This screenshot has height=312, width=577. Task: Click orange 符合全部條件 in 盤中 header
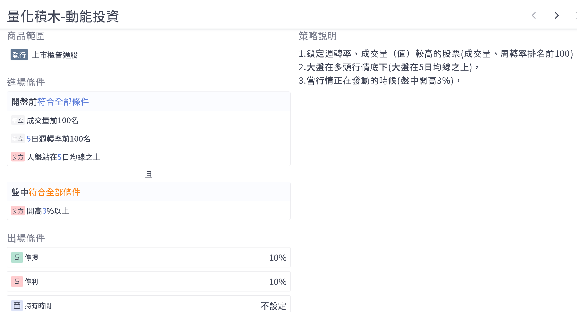pyautogui.click(x=54, y=192)
